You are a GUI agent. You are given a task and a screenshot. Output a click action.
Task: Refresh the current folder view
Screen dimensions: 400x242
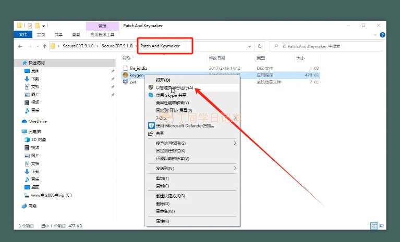pos(260,46)
